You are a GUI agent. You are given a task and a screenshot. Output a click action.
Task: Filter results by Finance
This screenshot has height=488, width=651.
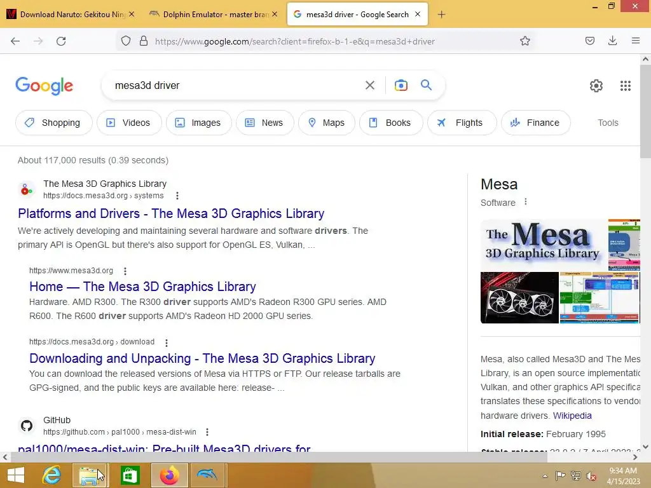[x=536, y=123]
